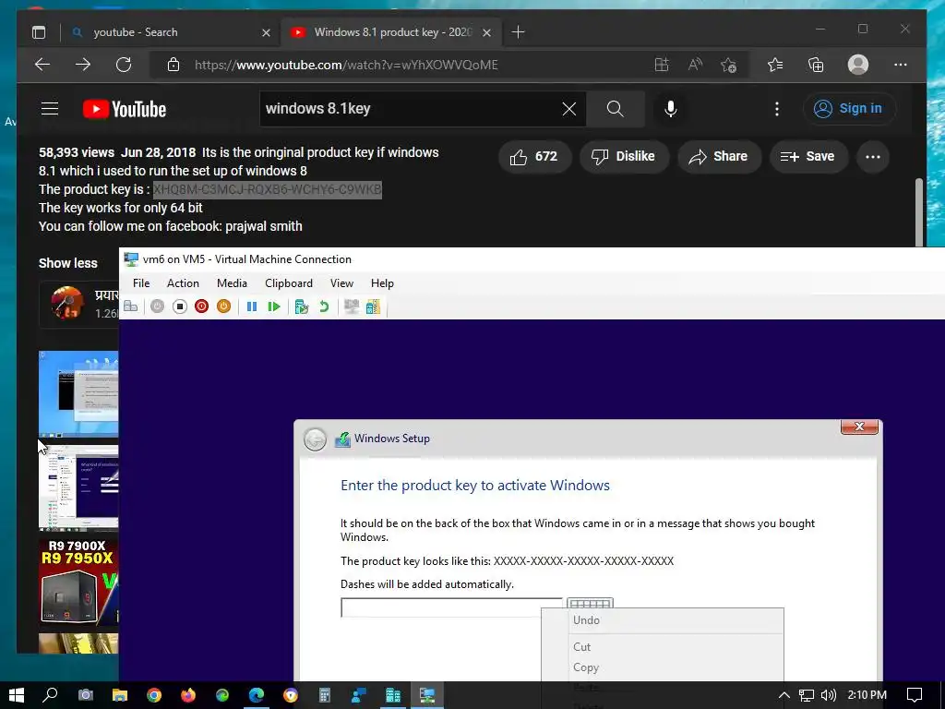The height and width of the screenshot is (709, 945).
Task: Save VM state with orange power icon
Action: point(223,306)
